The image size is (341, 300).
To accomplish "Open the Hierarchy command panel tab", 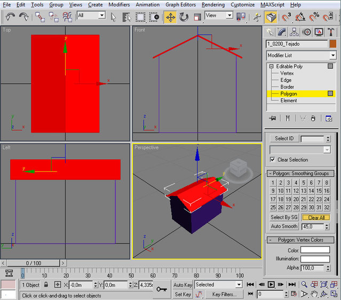I will point(296,32).
